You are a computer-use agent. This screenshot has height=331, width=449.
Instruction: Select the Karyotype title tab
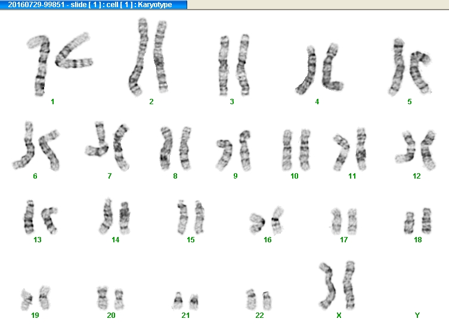point(94,5)
